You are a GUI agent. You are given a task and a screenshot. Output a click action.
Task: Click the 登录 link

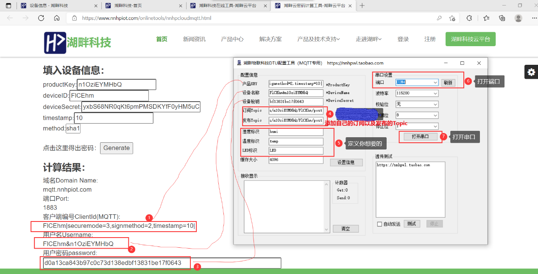coord(403,39)
